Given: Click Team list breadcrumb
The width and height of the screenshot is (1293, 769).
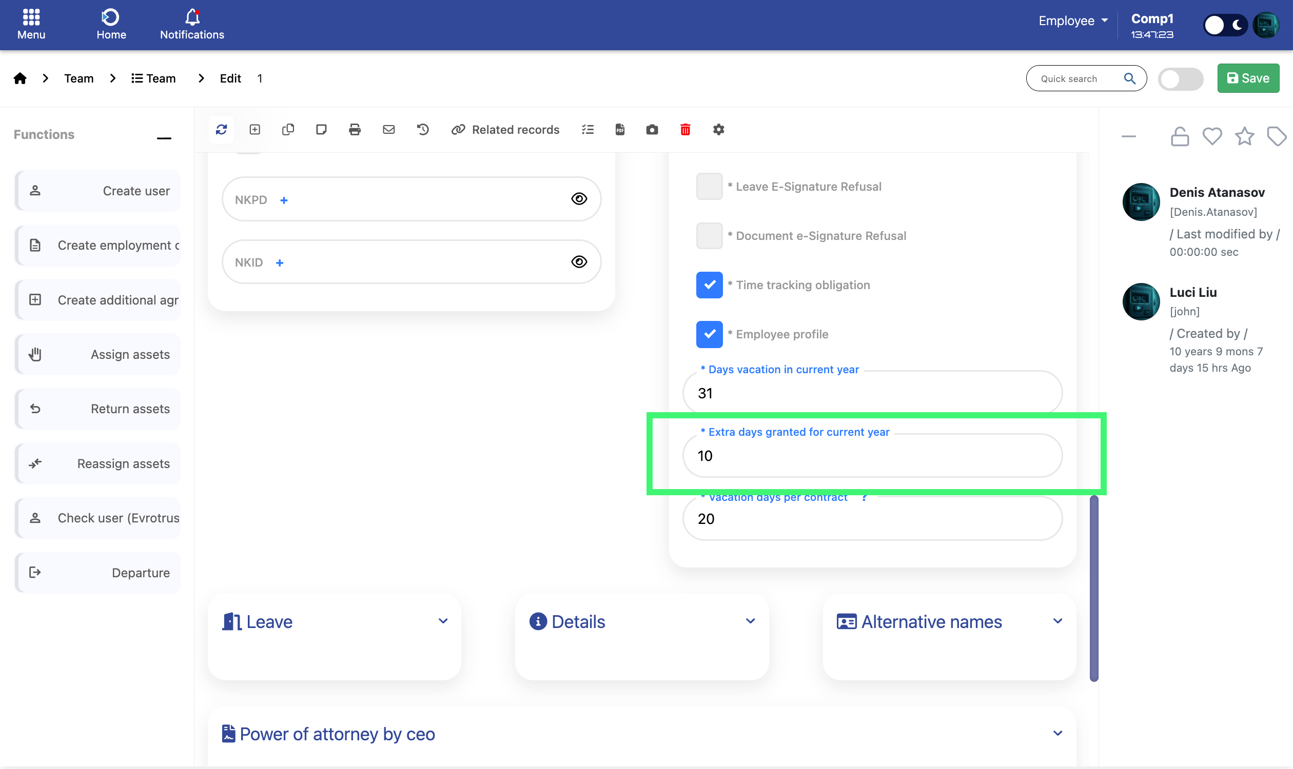Looking at the screenshot, I should [x=153, y=78].
